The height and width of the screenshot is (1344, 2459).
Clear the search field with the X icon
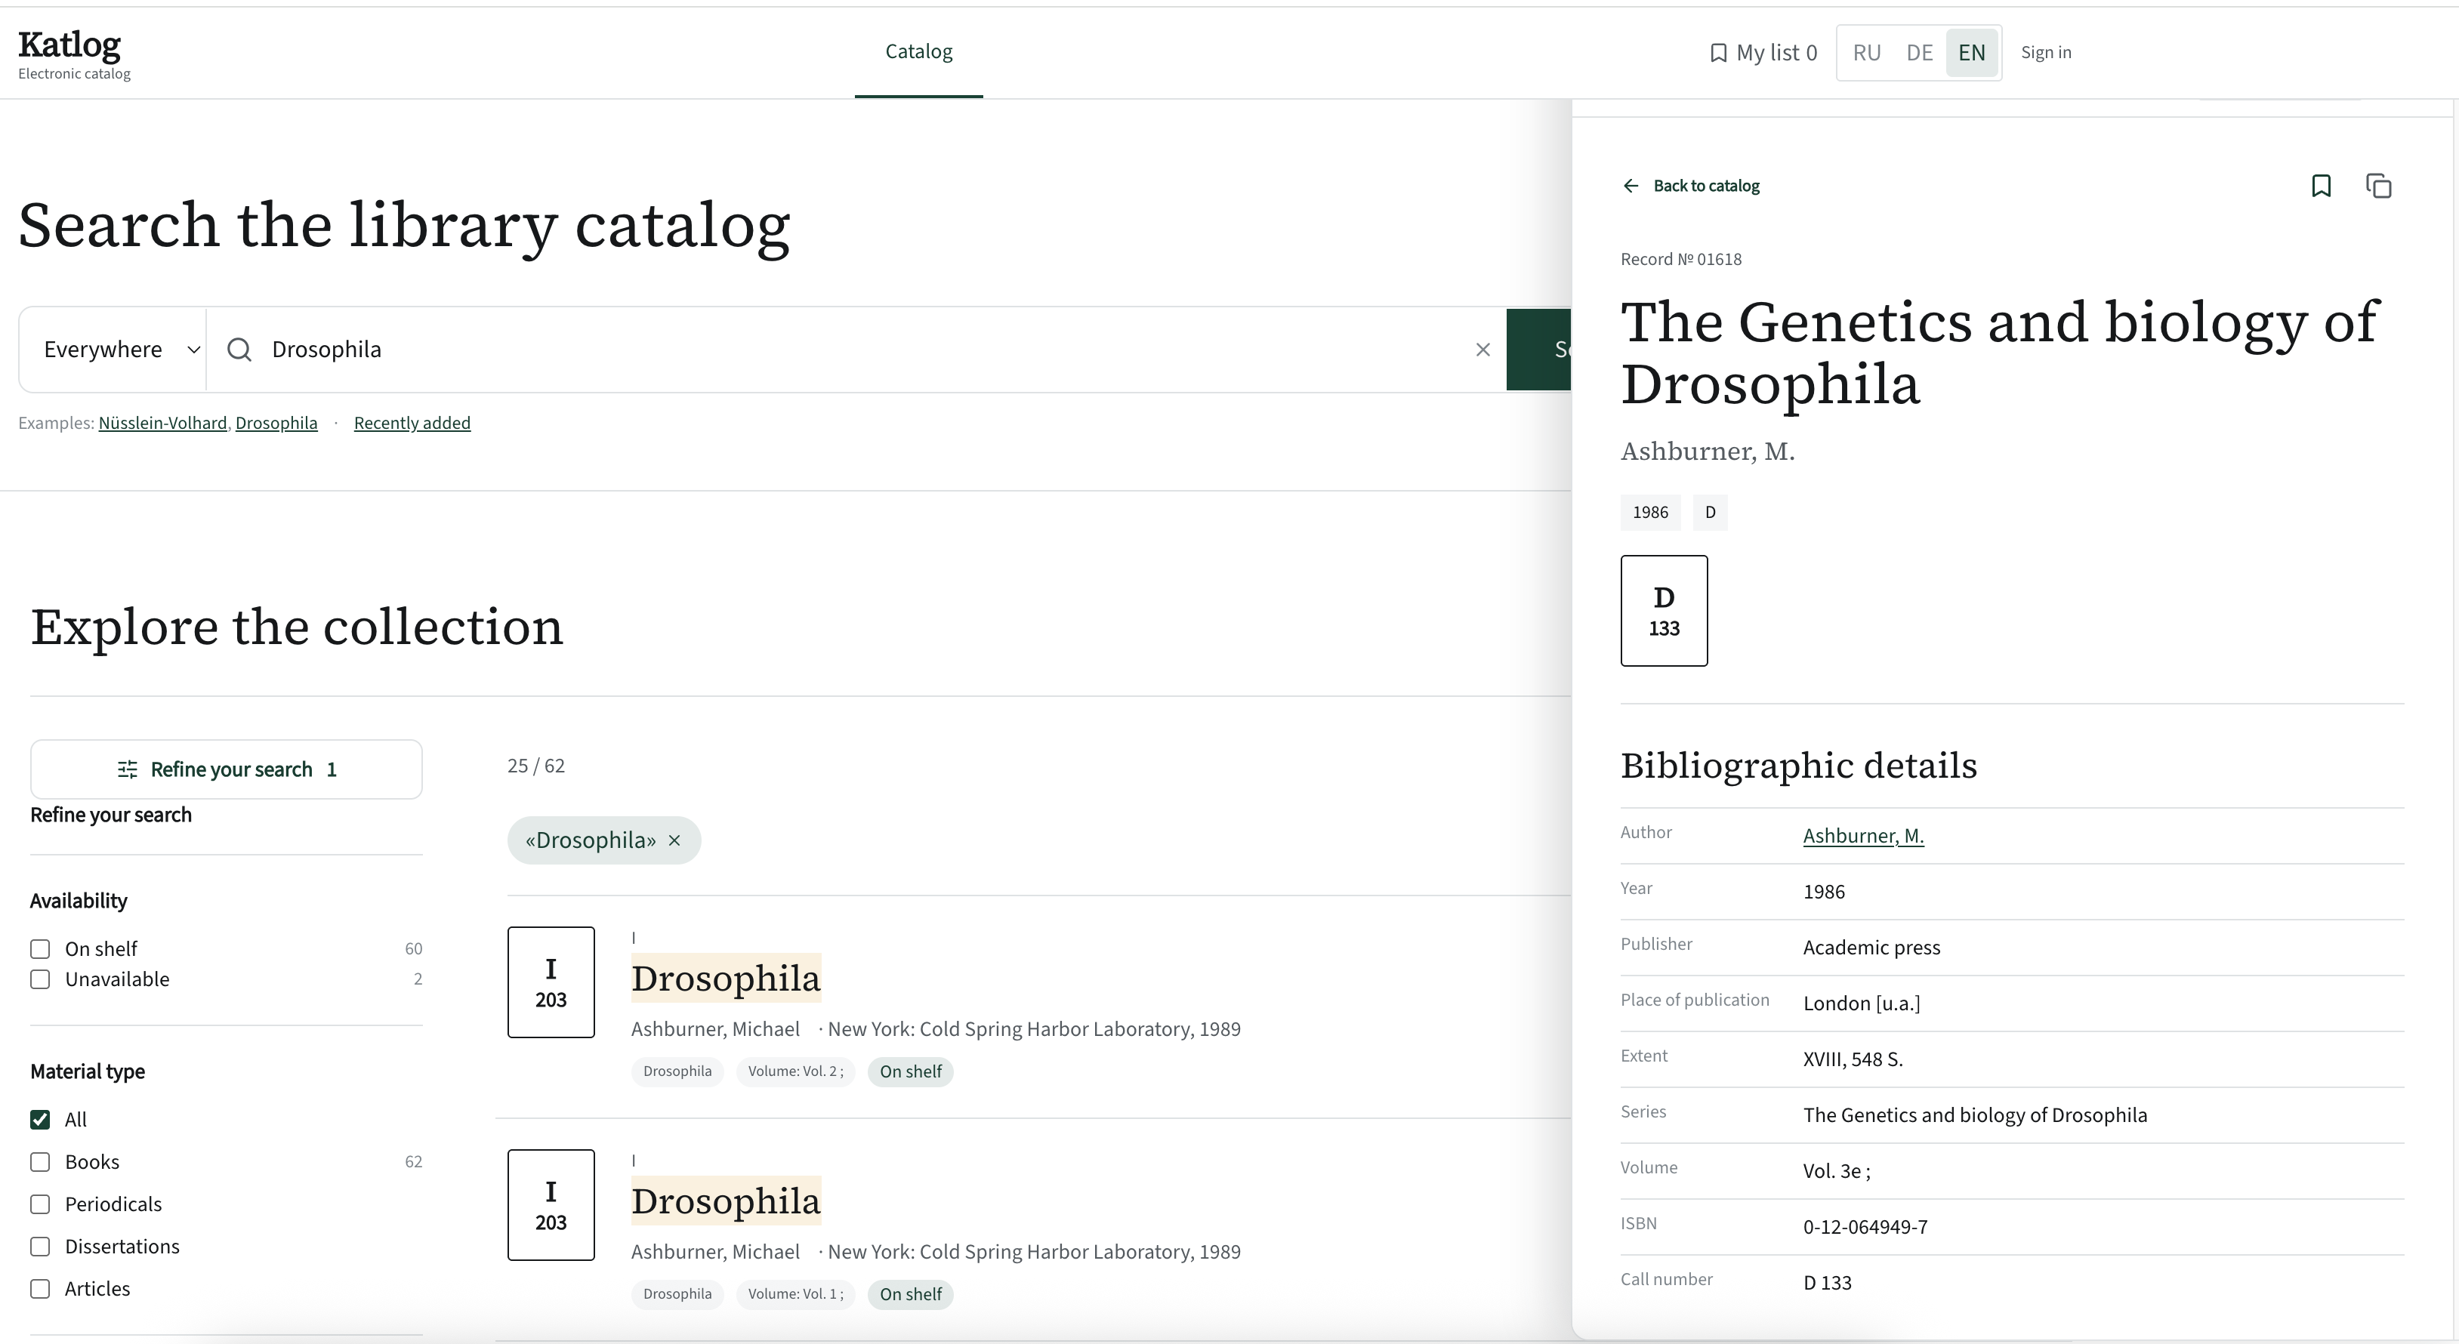(x=1482, y=350)
